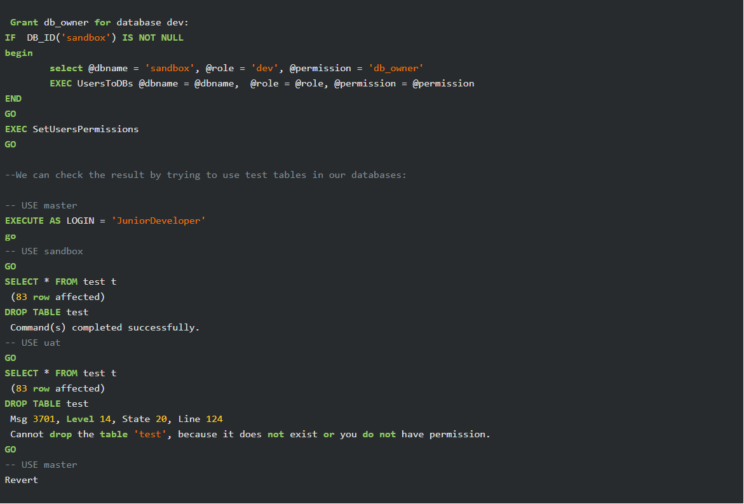Click the 'EXECUTE AS LOGIN' line

(105, 221)
